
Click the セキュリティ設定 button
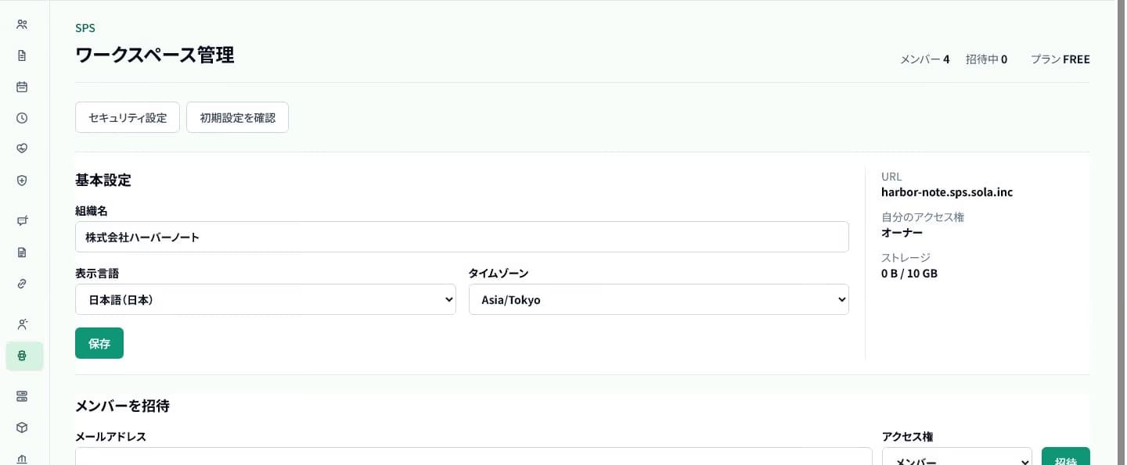pyautogui.click(x=128, y=117)
